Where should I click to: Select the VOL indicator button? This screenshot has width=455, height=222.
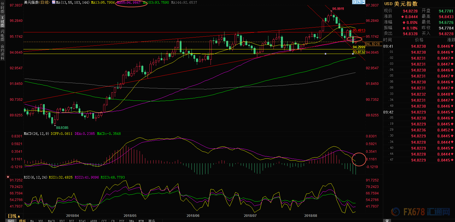click(41, 221)
